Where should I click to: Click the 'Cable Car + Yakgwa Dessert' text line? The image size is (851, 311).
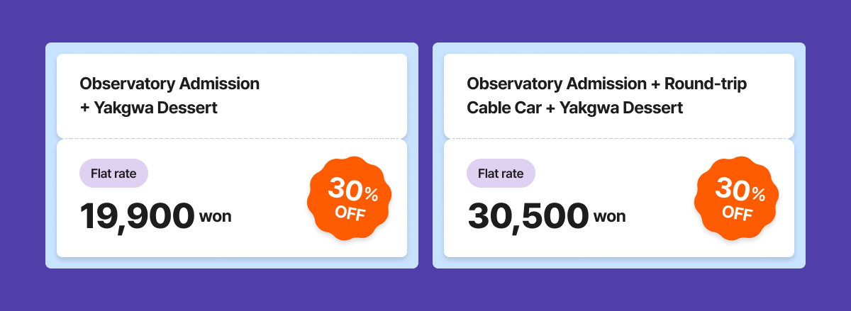(574, 108)
